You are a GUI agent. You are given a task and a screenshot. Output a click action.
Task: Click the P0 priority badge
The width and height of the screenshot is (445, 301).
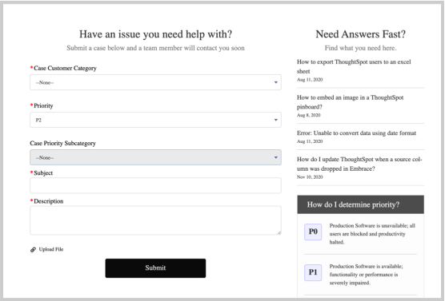313,232
